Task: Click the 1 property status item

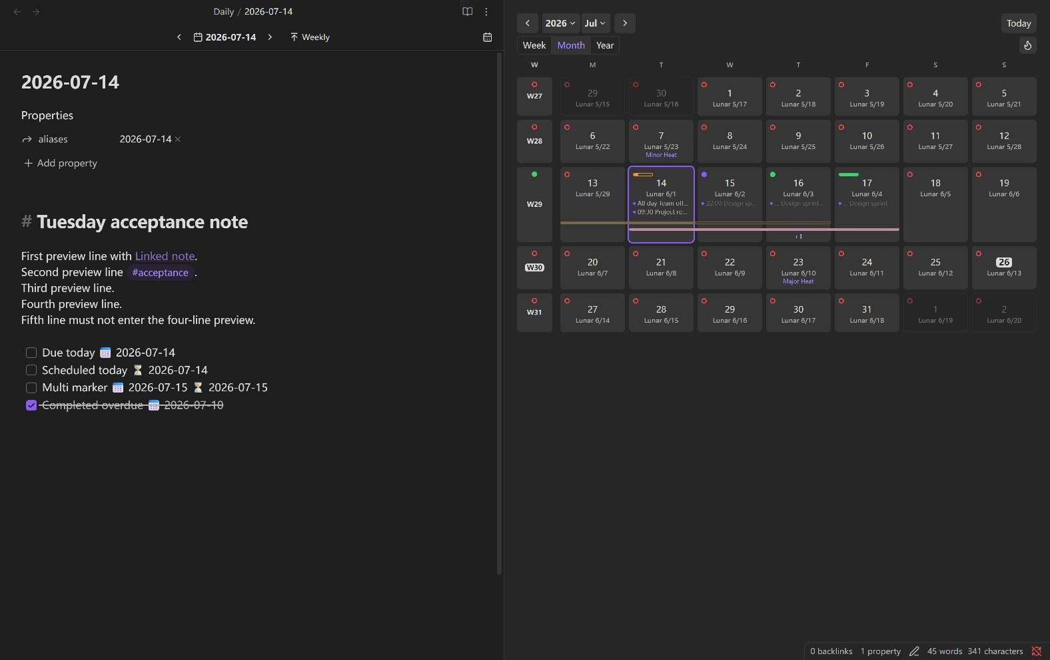Action: point(880,651)
